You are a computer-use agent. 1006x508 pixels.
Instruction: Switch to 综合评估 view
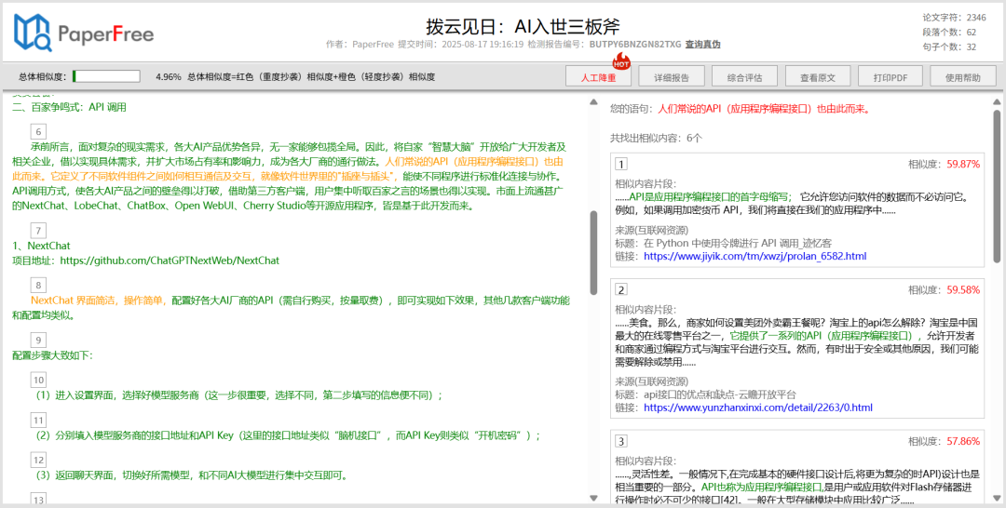(744, 77)
